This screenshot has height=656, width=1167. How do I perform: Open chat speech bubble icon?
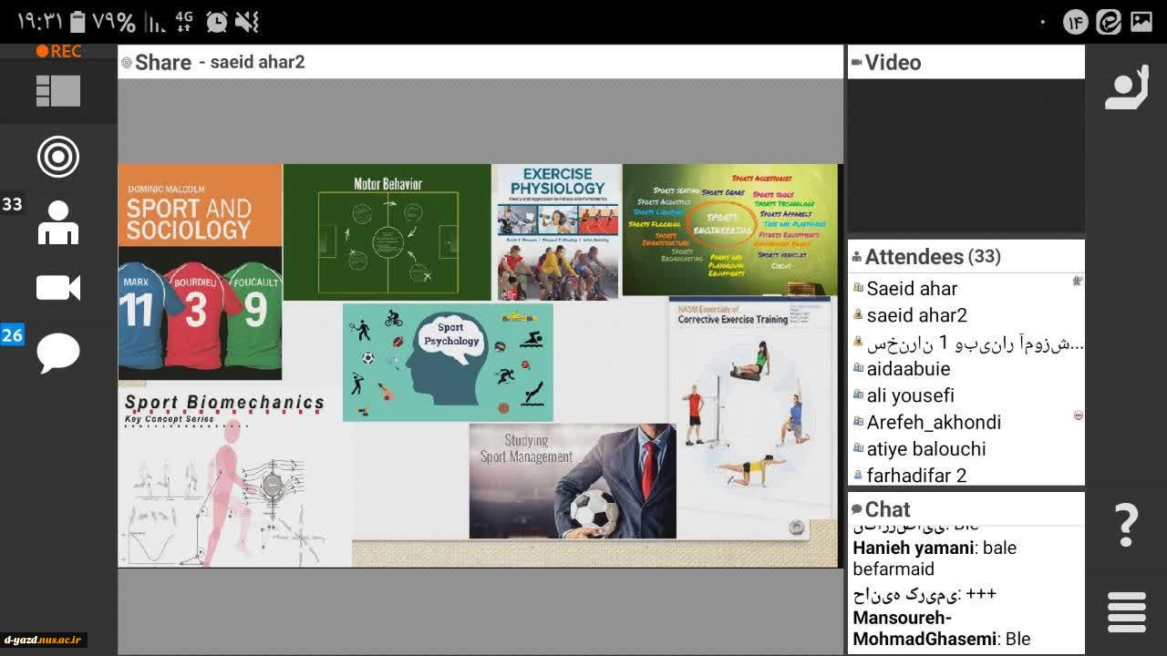coord(58,353)
